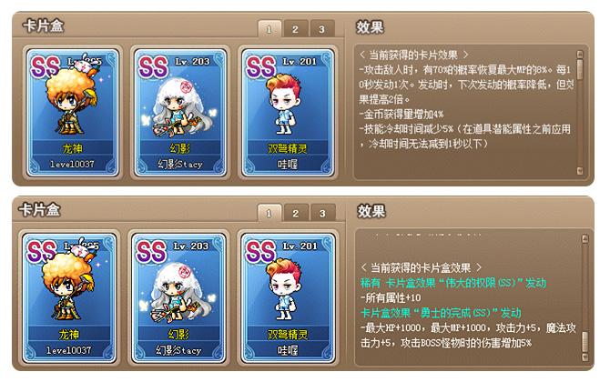Click scroll-down arrow in bottom effect panel
This screenshot has height=382, width=610.
585,357
